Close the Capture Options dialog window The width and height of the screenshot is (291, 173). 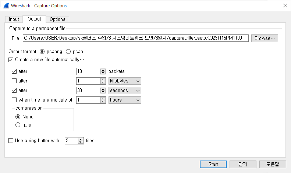tap(285, 5)
